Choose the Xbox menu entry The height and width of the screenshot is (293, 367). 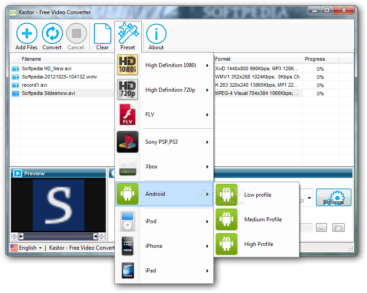164,167
